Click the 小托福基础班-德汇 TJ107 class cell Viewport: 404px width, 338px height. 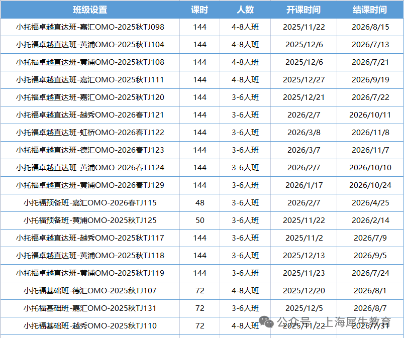click(x=90, y=291)
